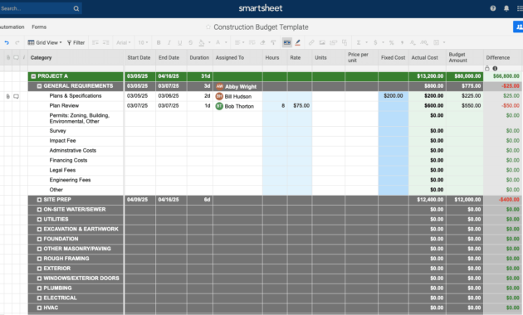Click the Assigned To column header

[x=237, y=57]
